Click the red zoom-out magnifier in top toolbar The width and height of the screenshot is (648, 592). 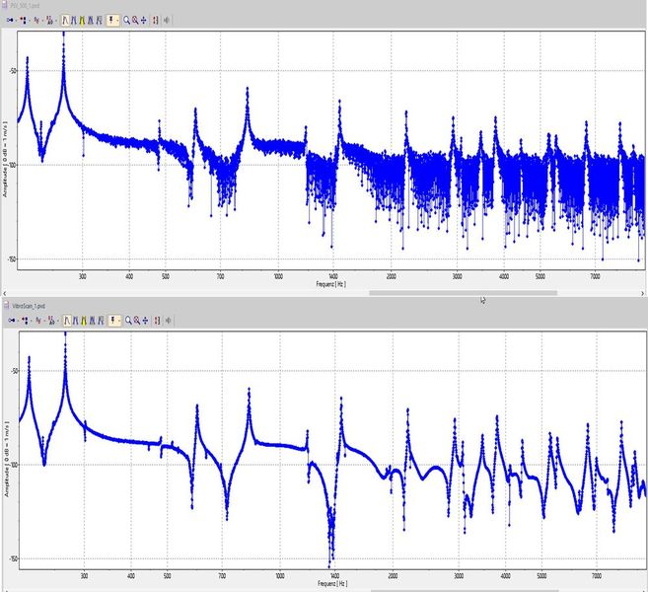pyautogui.click(x=135, y=21)
